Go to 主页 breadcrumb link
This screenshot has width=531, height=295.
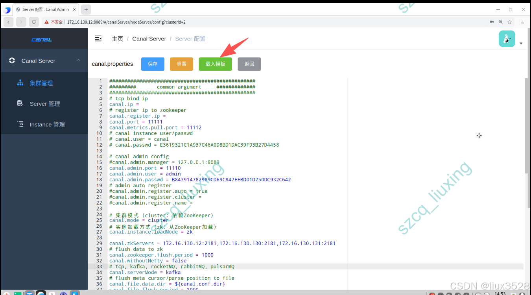[117, 39]
